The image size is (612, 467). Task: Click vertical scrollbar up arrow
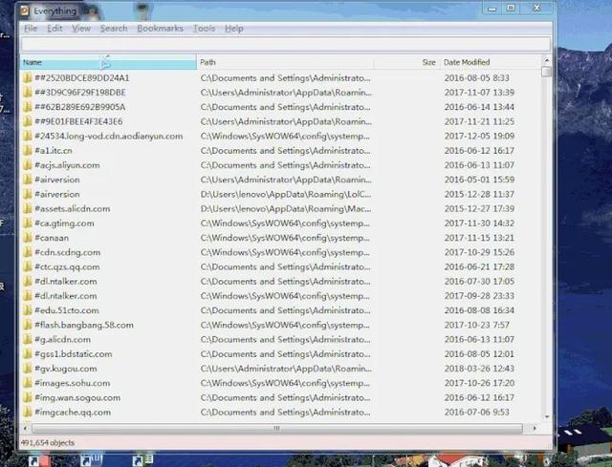[x=546, y=60]
